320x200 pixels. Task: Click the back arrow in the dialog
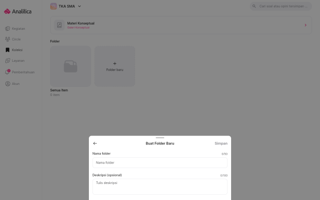tap(95, 143)
